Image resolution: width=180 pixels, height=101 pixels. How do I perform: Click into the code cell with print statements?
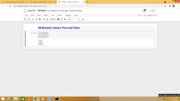pos(96,35)
